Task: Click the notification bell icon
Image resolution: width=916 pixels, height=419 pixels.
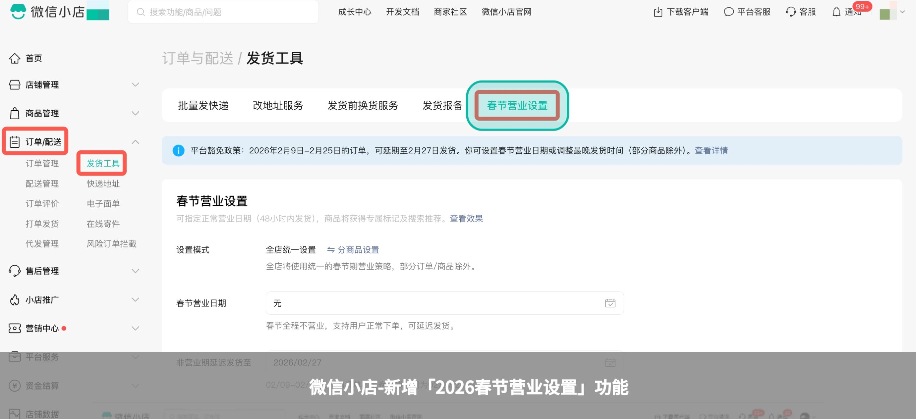Action: (x=836, y=12)
